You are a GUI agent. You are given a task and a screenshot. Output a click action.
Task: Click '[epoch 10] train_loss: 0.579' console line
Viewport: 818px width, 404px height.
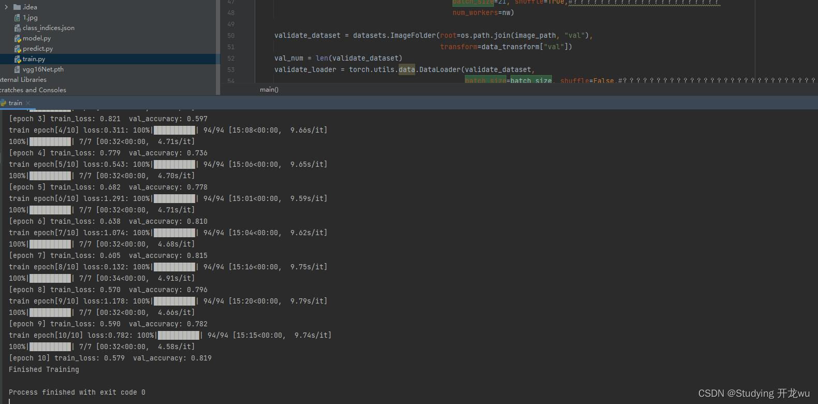coord(110,358)
